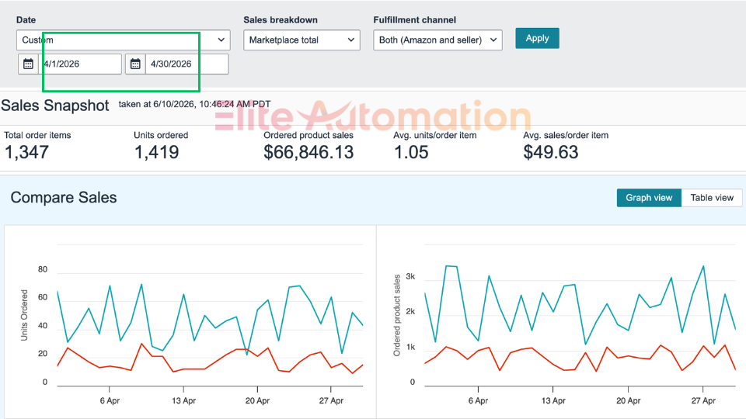
Task: Click the 3k label on sales chart axis
Action: [x=410, y=276]
